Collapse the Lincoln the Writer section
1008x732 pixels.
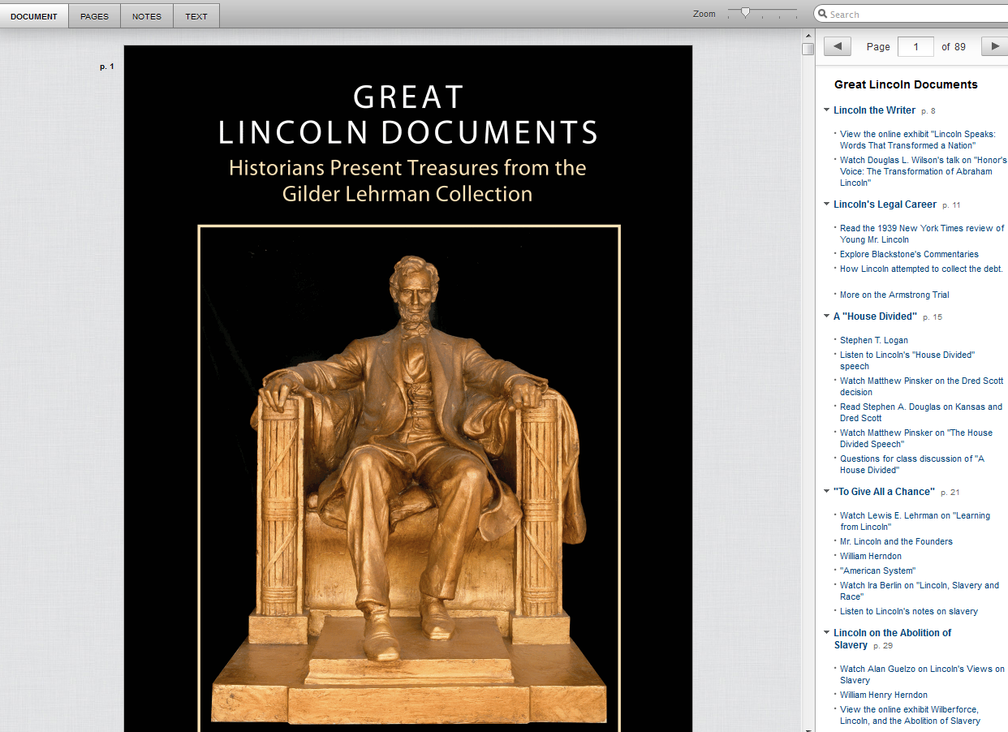point(826,110)
